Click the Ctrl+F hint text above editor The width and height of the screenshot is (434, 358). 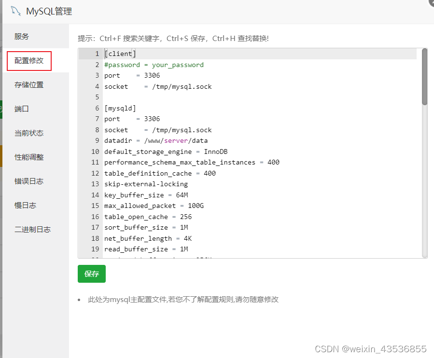coord(173,38)
